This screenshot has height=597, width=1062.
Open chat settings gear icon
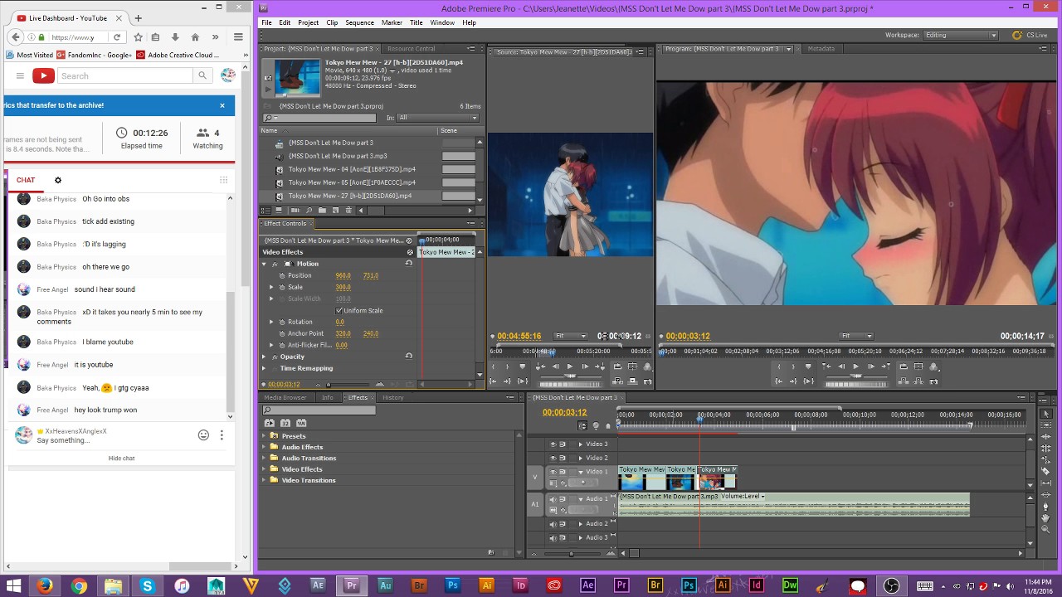57,180
